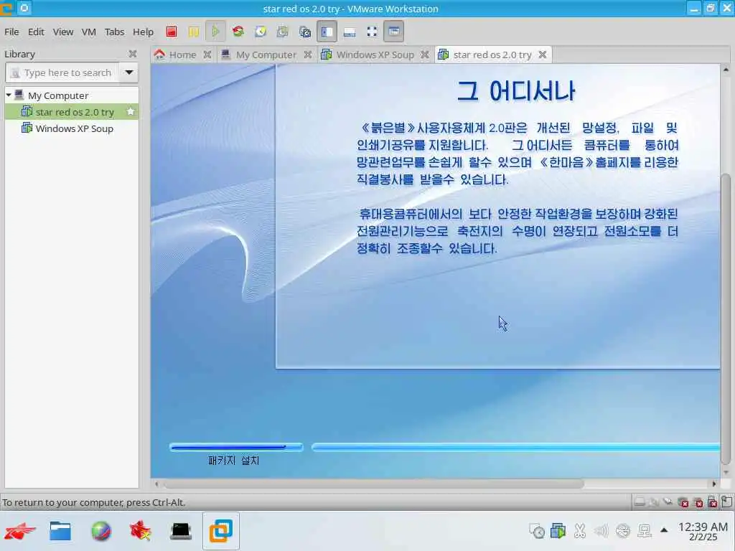Image resolution: width=735 pixels, height=551 pixels.
Task: Open the Help menu
Action: pos(143,32)
